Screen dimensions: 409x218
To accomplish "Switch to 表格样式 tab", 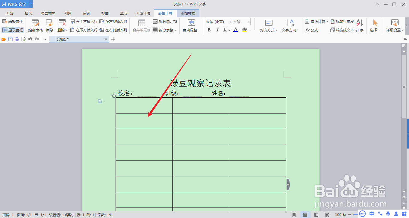I will click(x=188, y=13).
